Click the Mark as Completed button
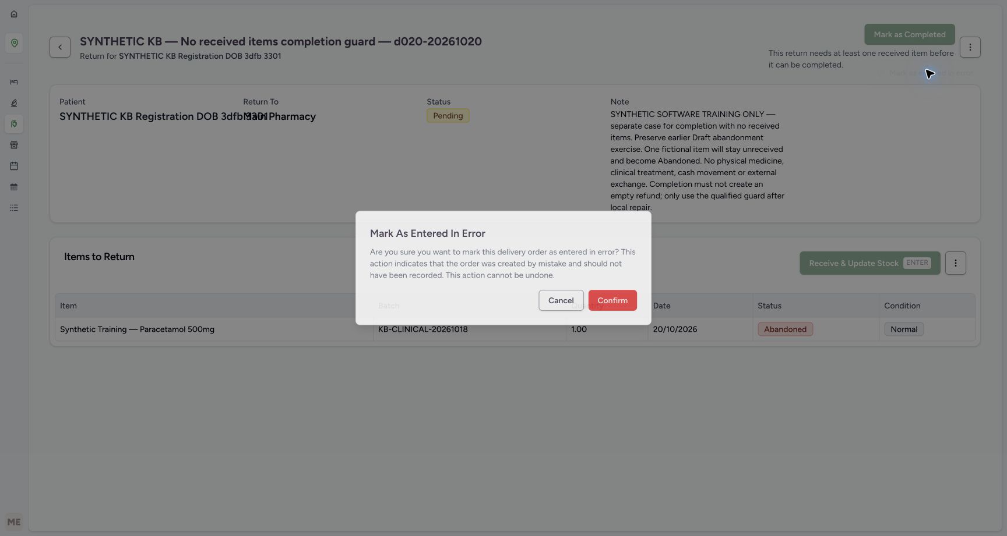This screenshot has width=1007, height=536. (x=910, y=34)
